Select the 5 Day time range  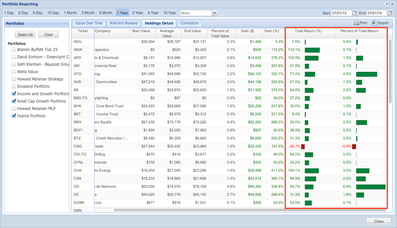(x=37, y=13)
